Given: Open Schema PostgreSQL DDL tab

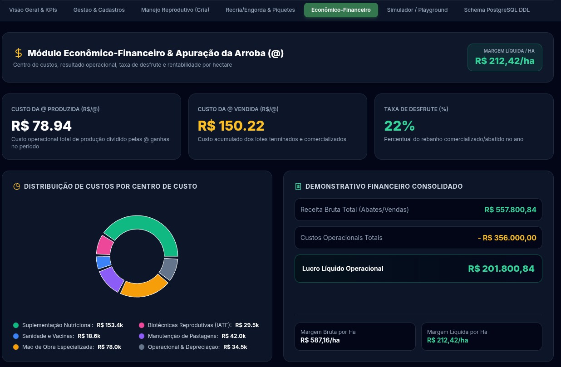Looking at the screenshot, I should 497,10.
